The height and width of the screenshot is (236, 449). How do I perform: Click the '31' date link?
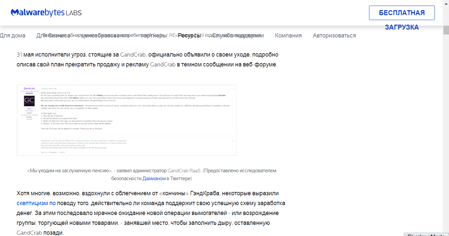(x=19, y=55)
